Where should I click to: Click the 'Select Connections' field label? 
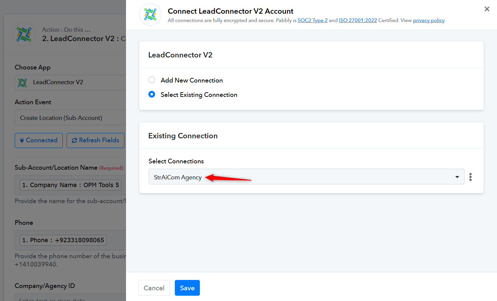click(x=176, y=161)
